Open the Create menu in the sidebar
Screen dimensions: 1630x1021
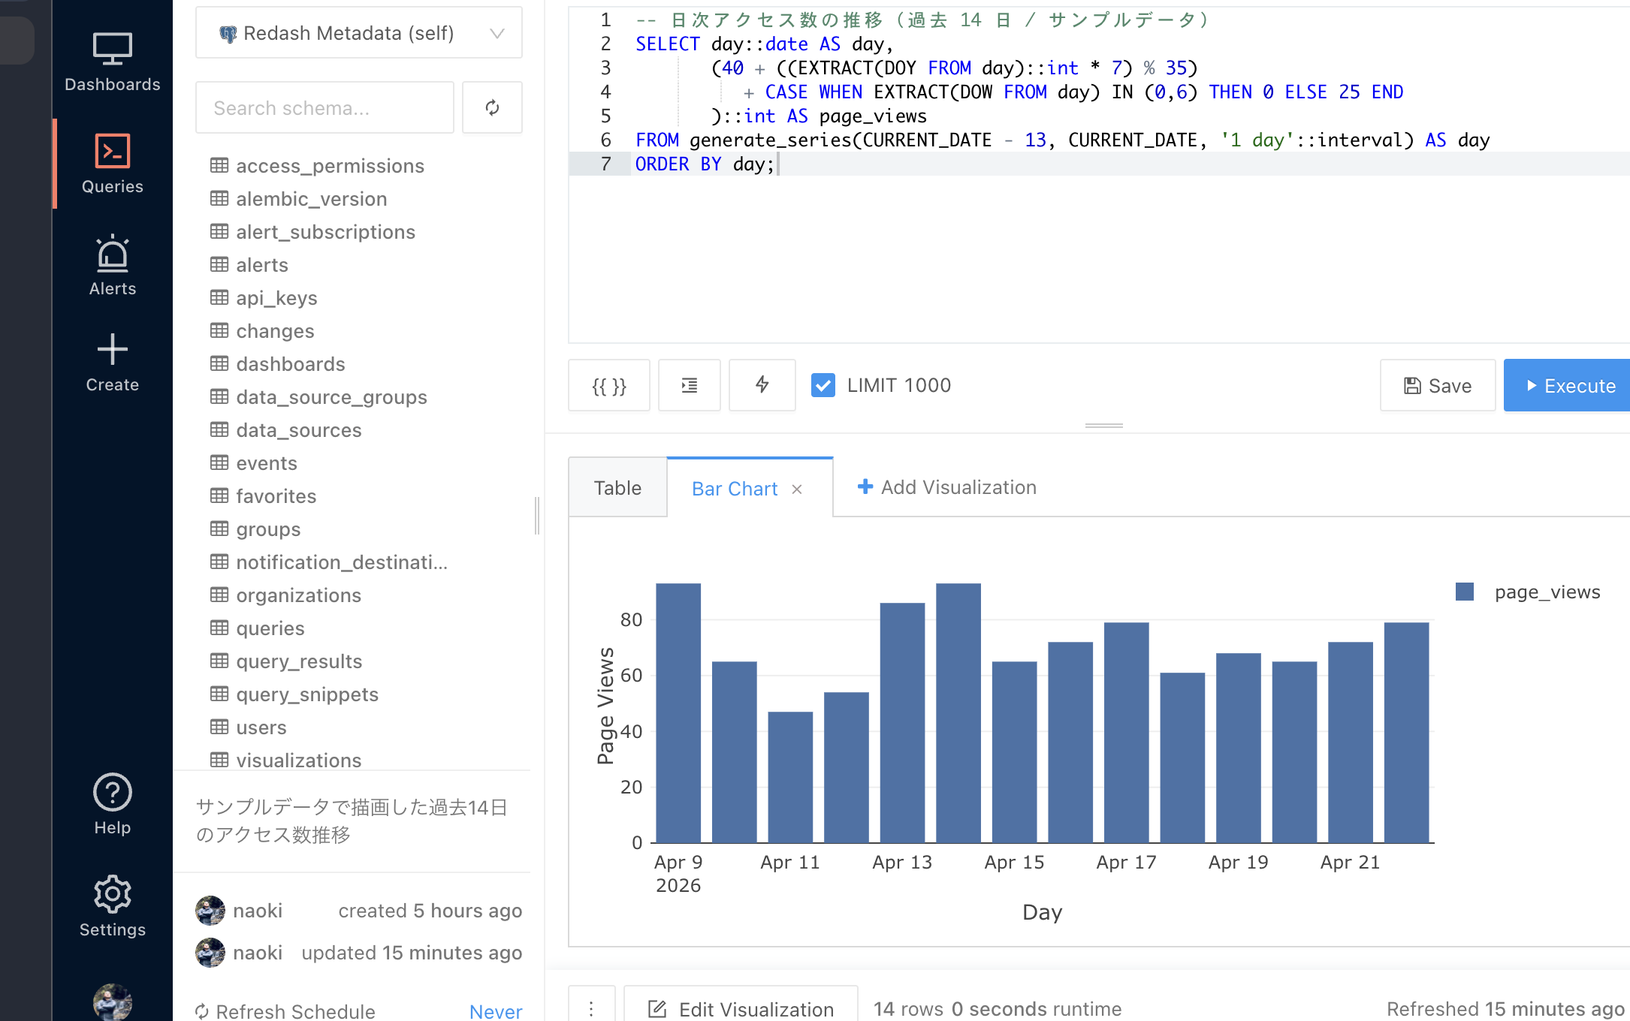click(x=112, y=363)
